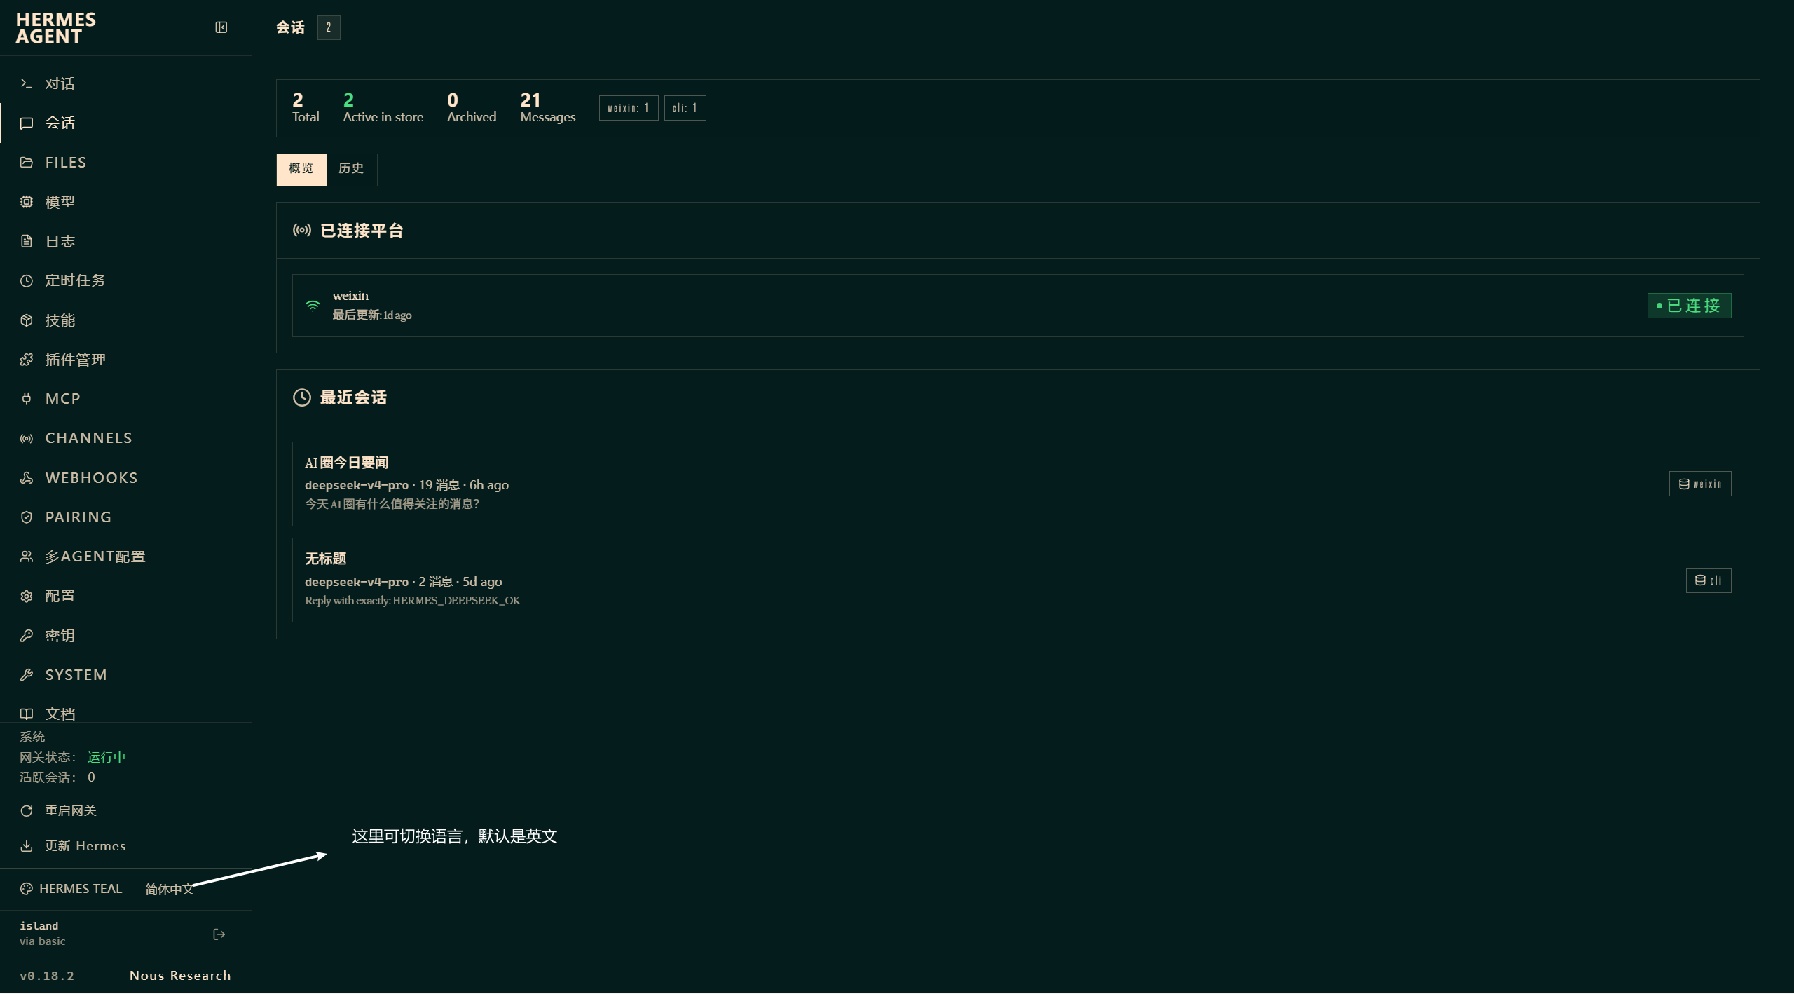Open 文档 in the sidebar
The image size is (1794, 994).
126,714
